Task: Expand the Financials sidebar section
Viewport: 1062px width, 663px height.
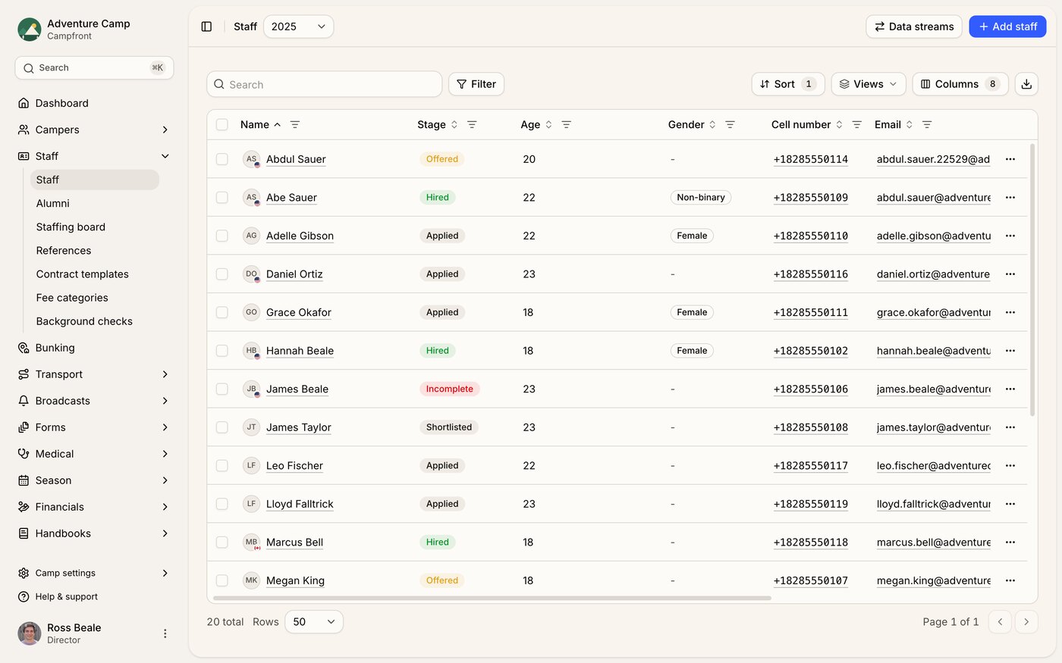Action: coord(165,507)
